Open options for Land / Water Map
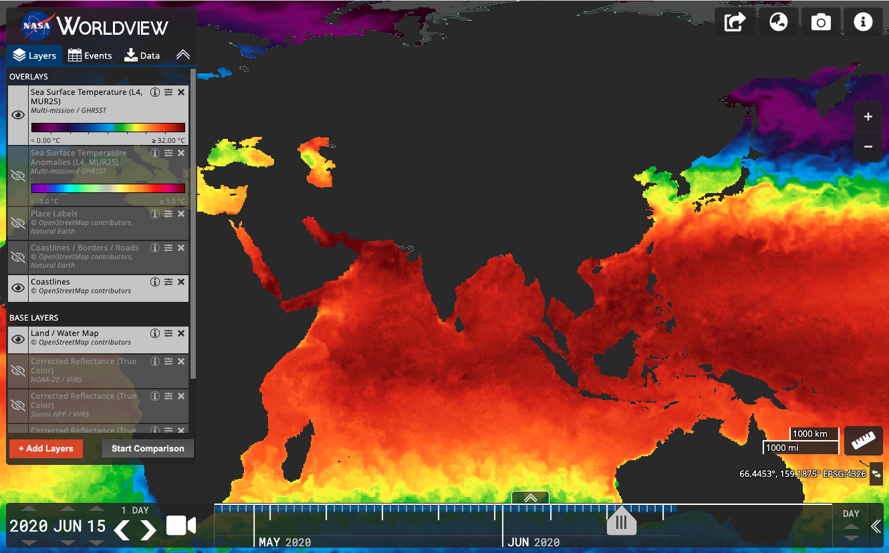The height and width of the screenshot is (553, 889). point(168,333)
